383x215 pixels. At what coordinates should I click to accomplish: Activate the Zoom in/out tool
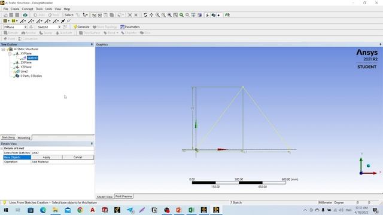point(157,15)
